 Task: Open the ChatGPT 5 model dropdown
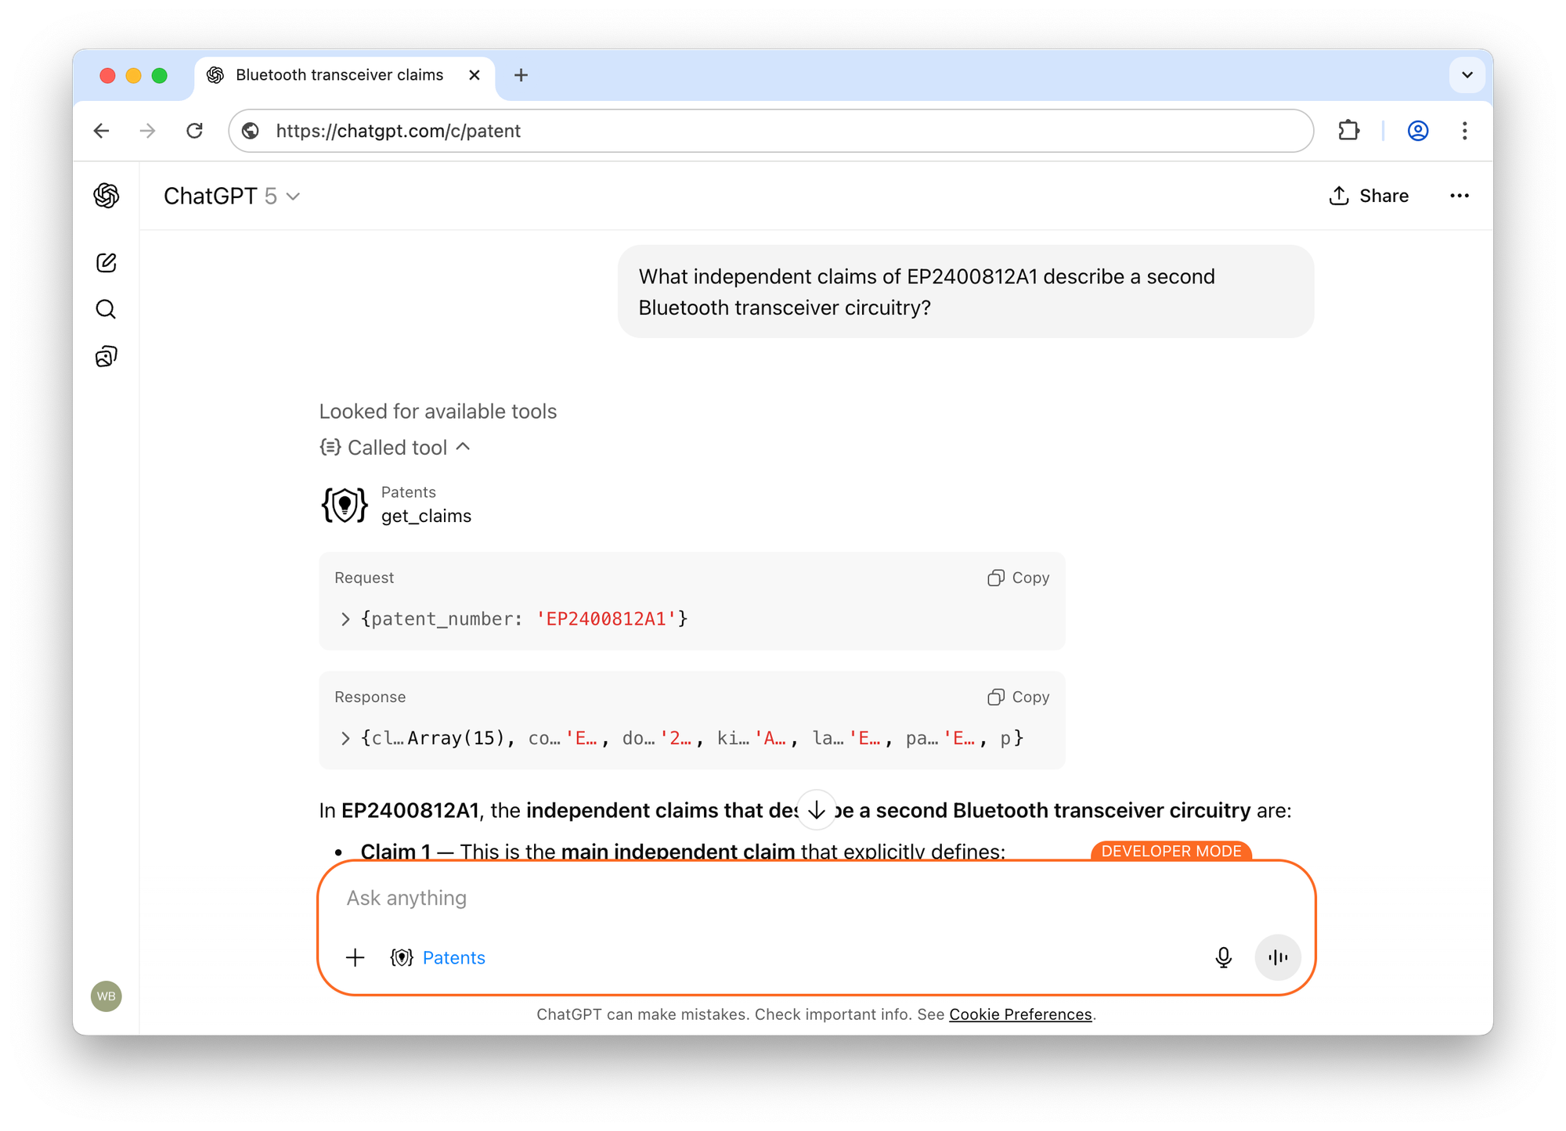(232, 196)
